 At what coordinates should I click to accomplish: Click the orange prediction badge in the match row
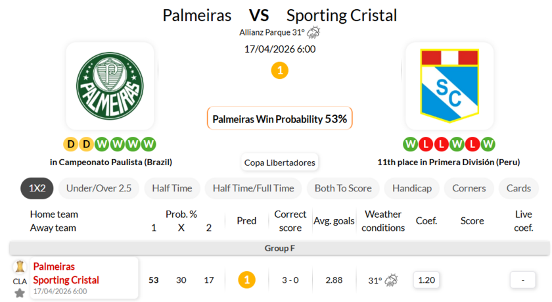point(246,280)
